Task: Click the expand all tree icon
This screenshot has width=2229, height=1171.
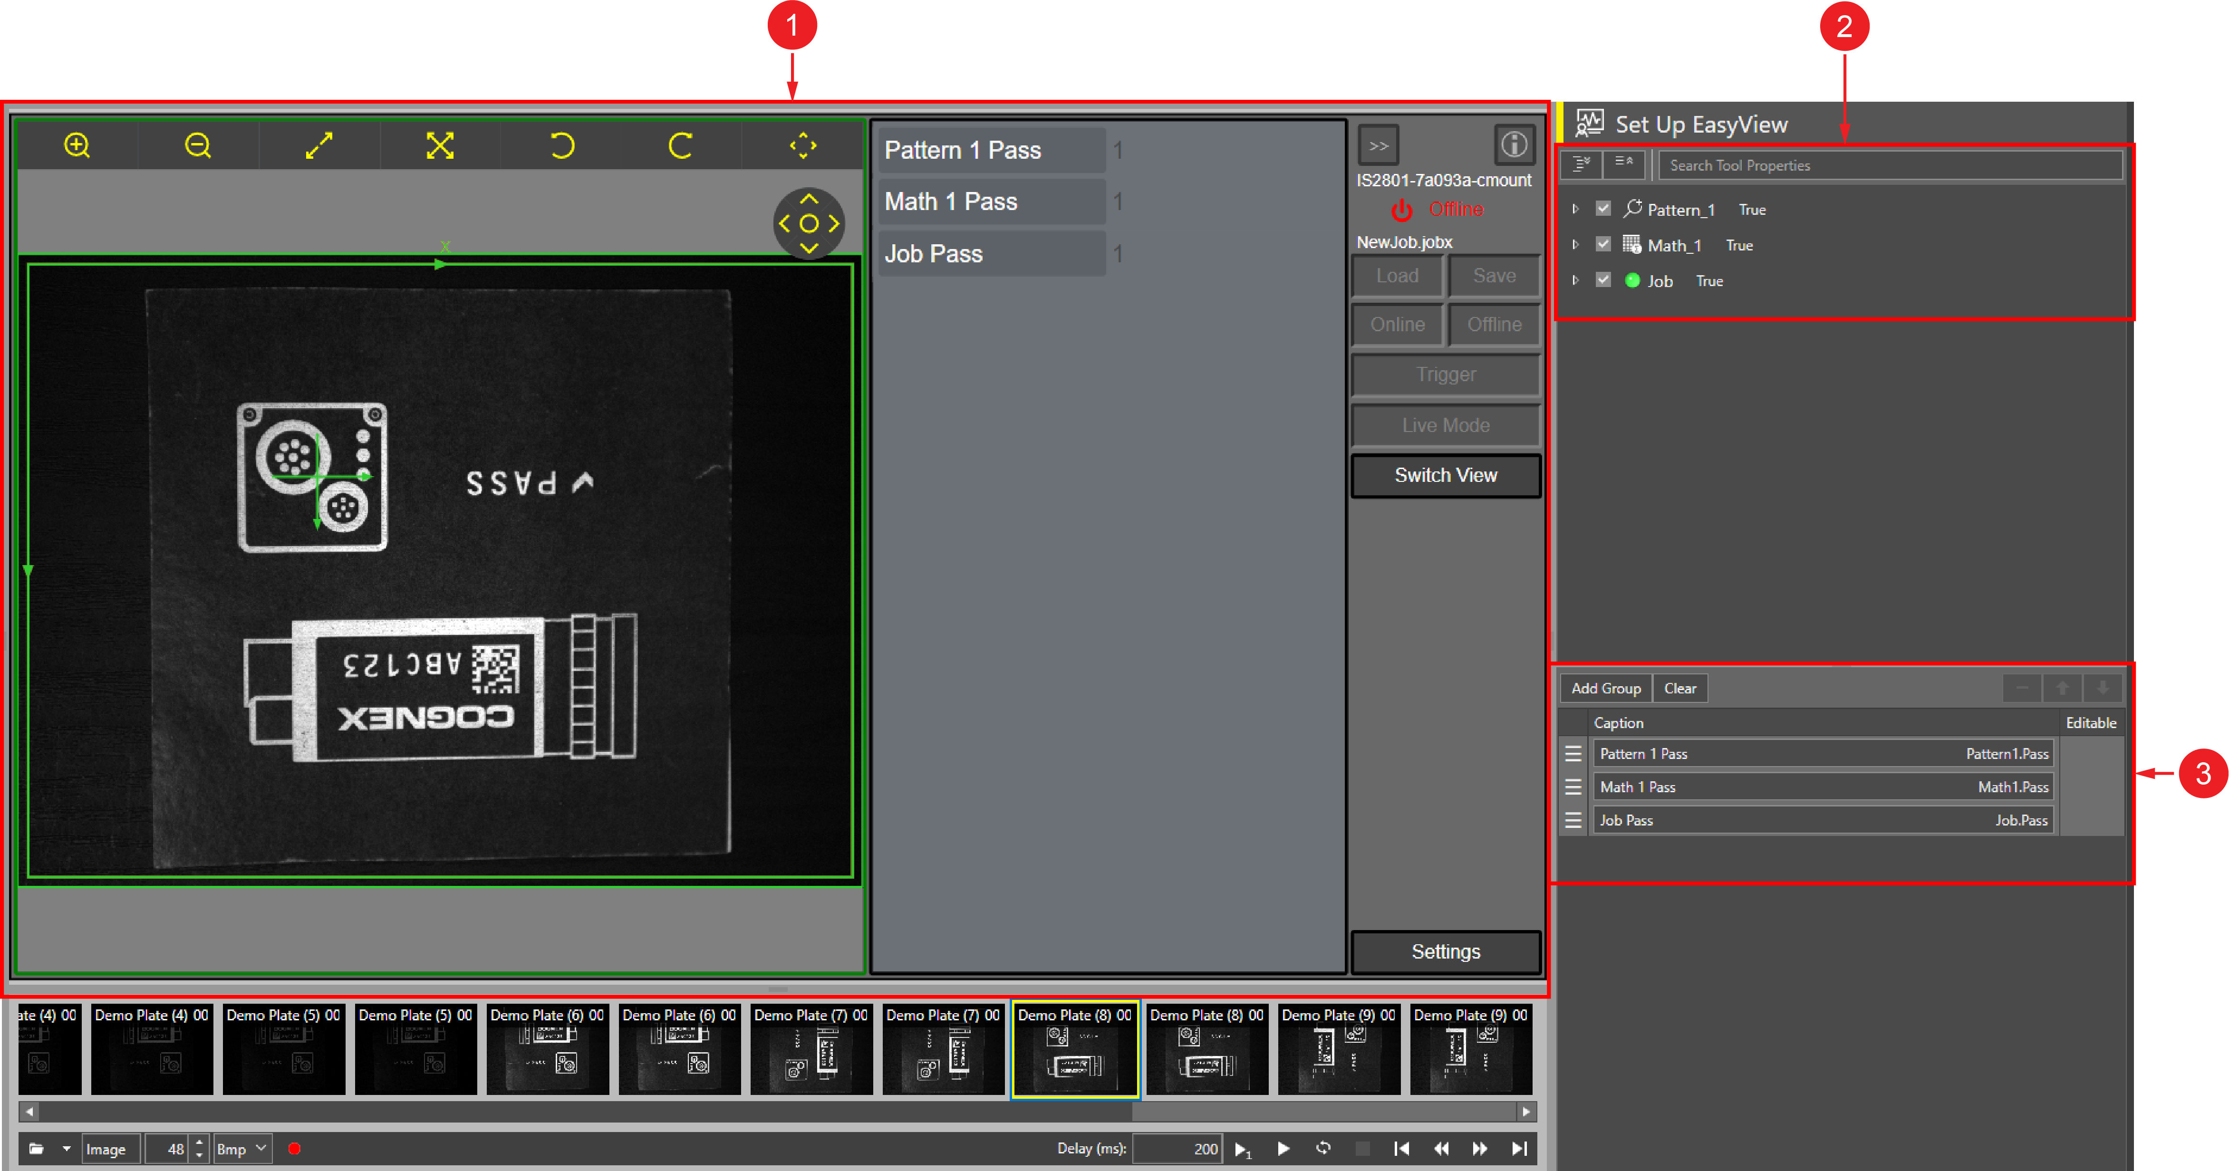Action: 1581,163
